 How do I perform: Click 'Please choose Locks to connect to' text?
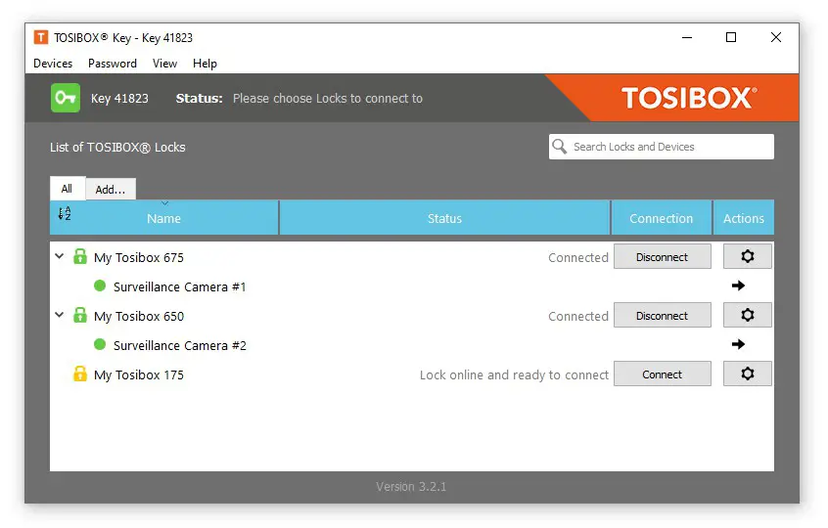(328, 98)
